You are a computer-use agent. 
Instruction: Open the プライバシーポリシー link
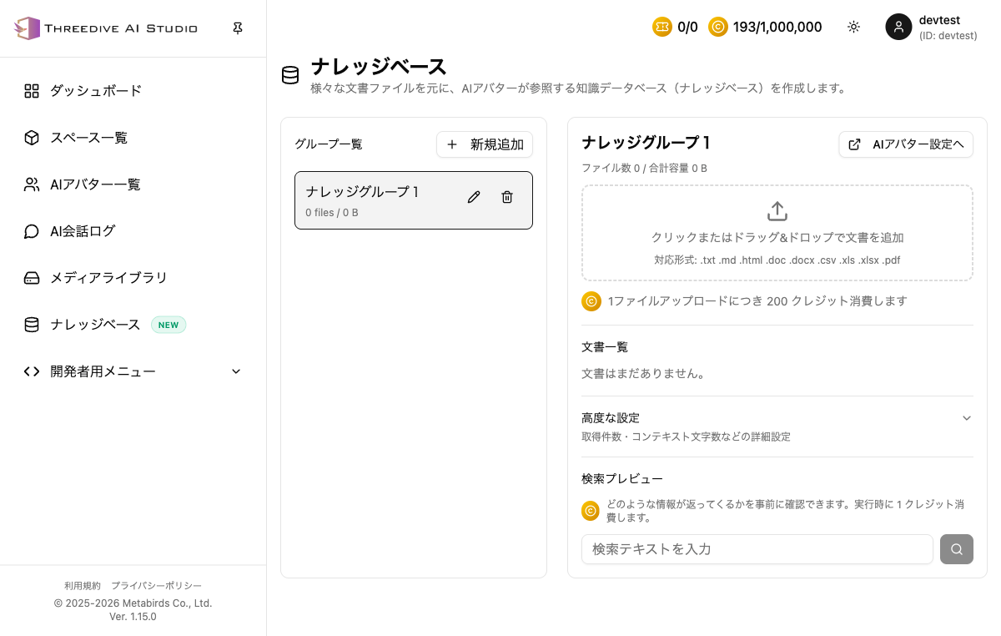[x=156, y=586]
